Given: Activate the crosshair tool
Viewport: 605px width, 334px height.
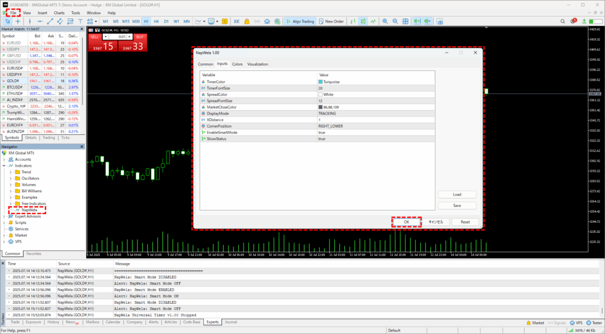Looking at the screenshot, I should click(x=18, y=22).
